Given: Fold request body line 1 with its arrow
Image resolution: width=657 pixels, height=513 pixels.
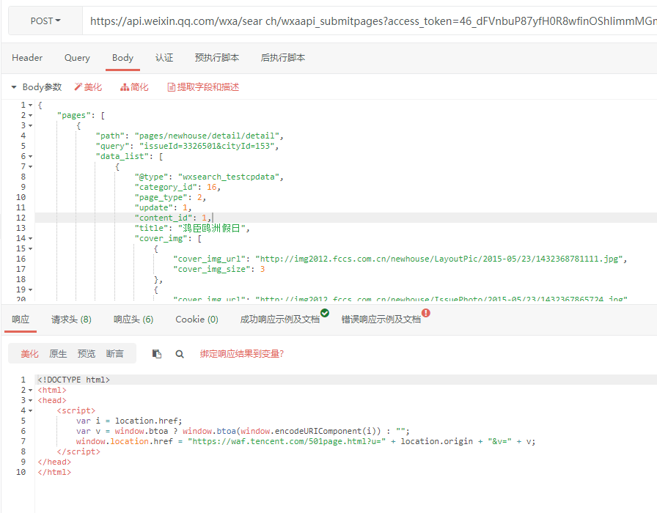Looking at the screenshot, I should pos(31,105).
